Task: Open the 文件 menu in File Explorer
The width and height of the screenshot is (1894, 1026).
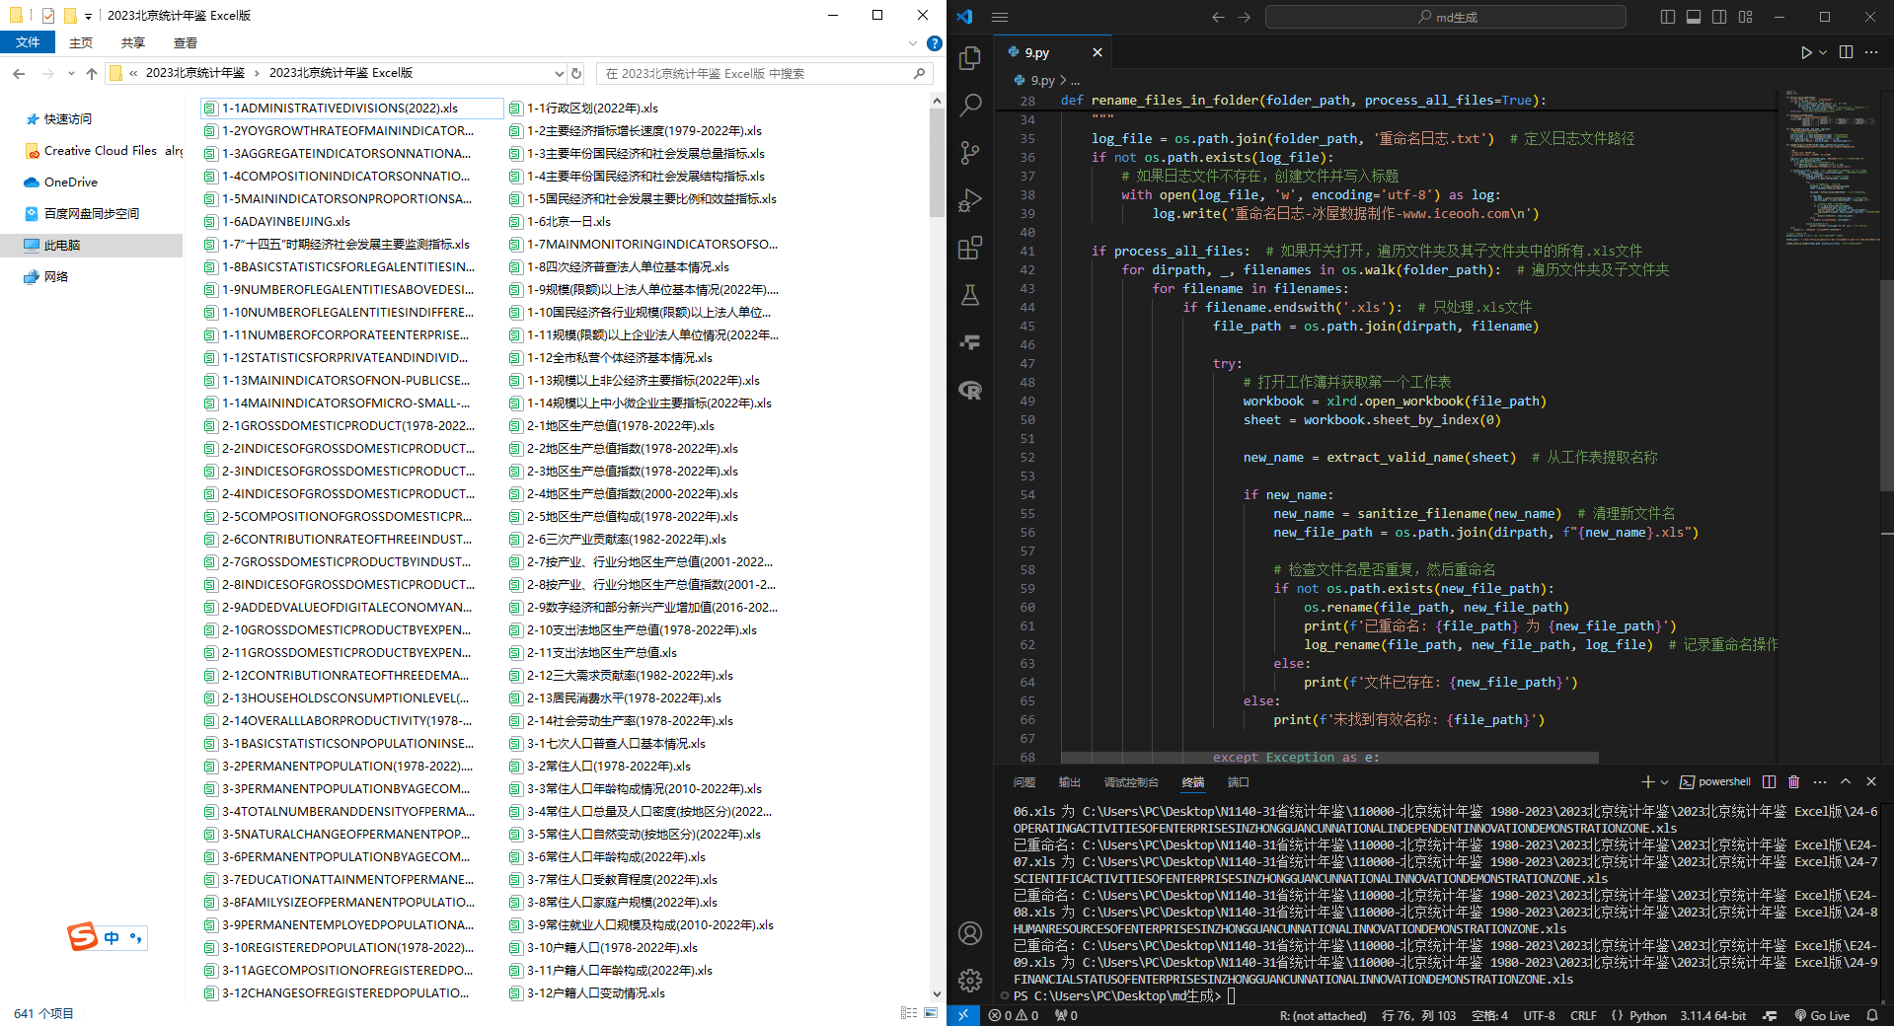Action: point(28,42)
